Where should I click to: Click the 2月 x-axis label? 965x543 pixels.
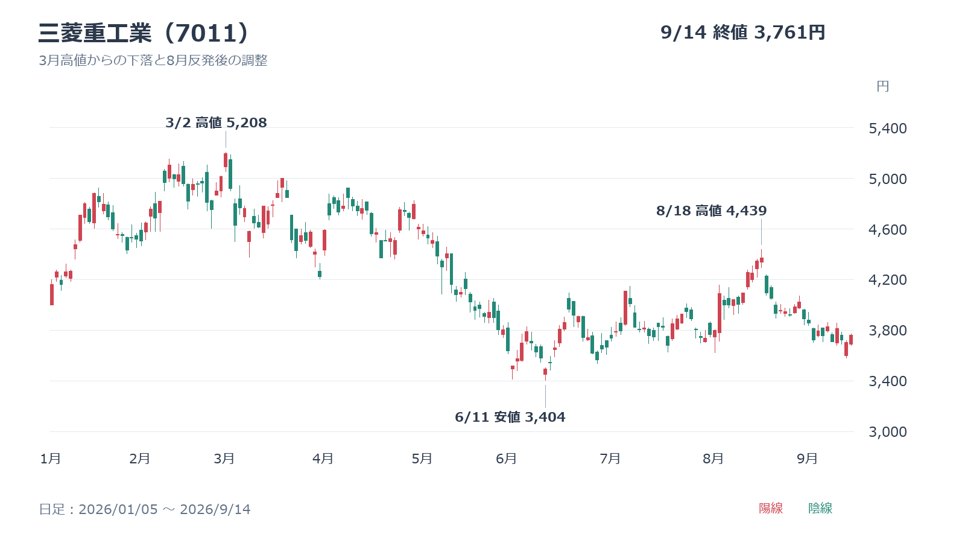(140, 459)
